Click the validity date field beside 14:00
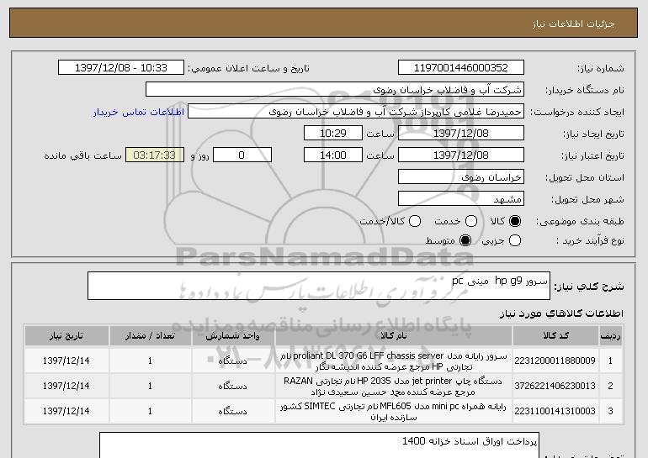 pyautogui.click(x=461, y=155)
